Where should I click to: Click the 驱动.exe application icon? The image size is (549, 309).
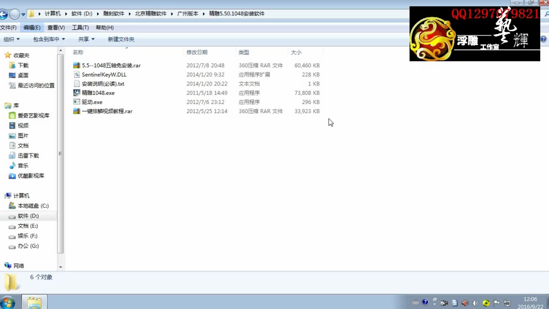[77, 102]
